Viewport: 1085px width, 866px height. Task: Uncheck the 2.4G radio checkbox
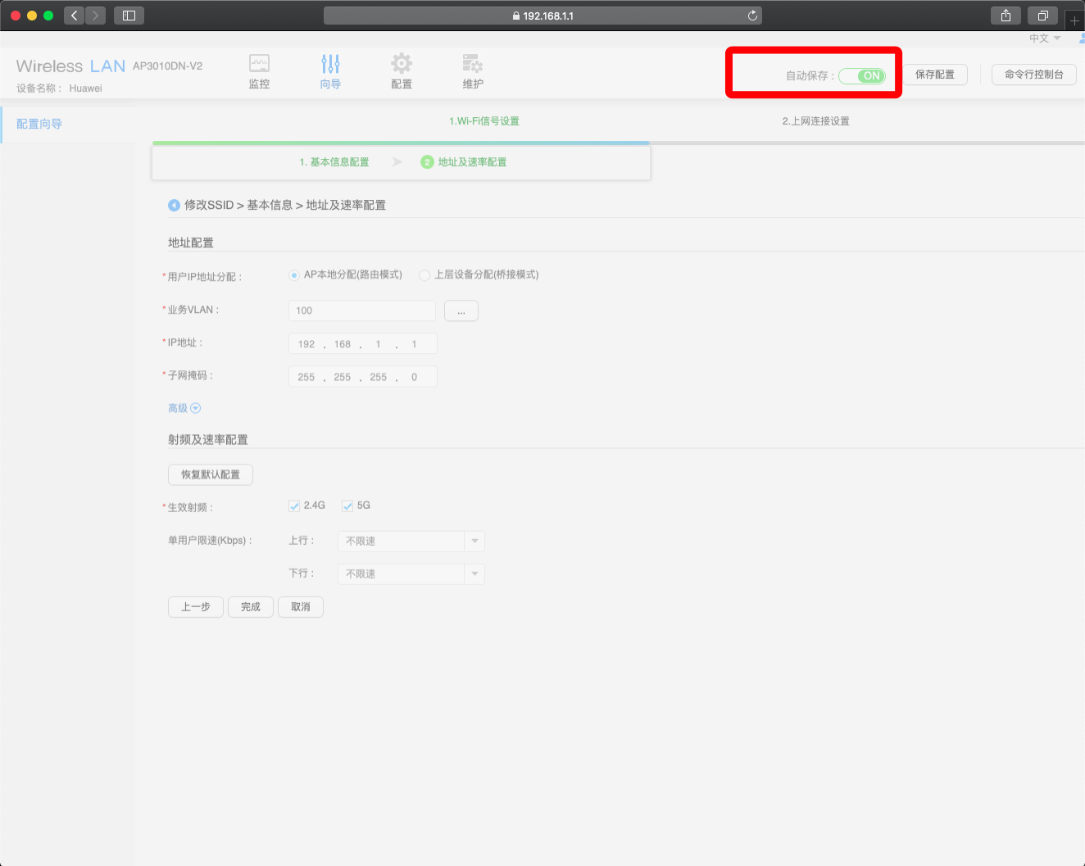[x=294, y=506]
